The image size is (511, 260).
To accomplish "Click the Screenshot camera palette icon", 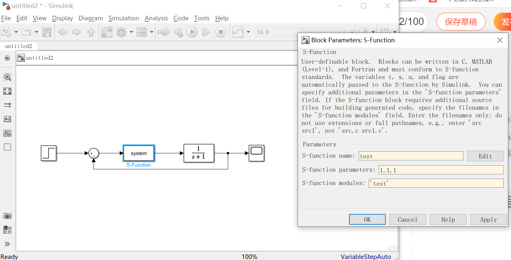I will 7,216.
